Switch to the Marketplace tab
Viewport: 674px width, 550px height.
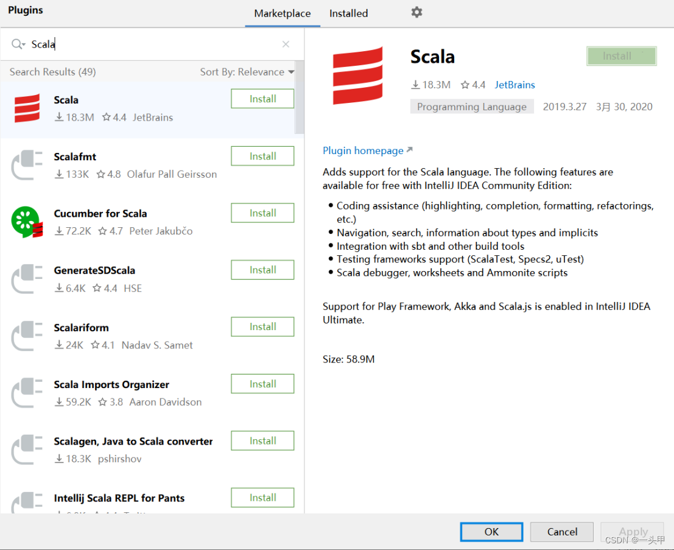tap(283, 13)
